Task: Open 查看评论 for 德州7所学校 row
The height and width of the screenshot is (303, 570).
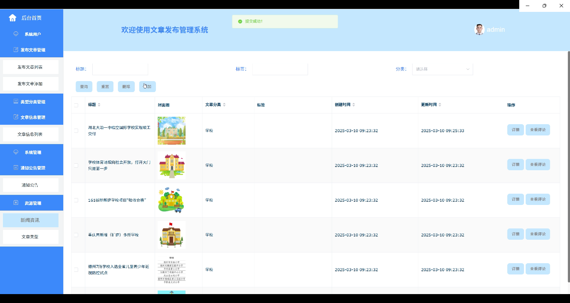Action: [538, 269]
